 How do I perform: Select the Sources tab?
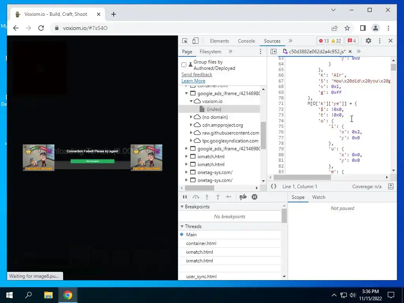coord(272,41)
